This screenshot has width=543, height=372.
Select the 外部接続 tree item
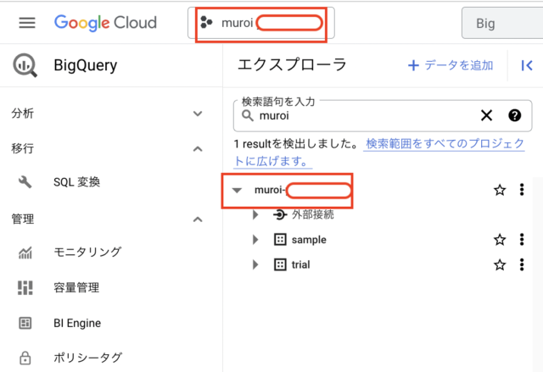click(x=313, y=214)
